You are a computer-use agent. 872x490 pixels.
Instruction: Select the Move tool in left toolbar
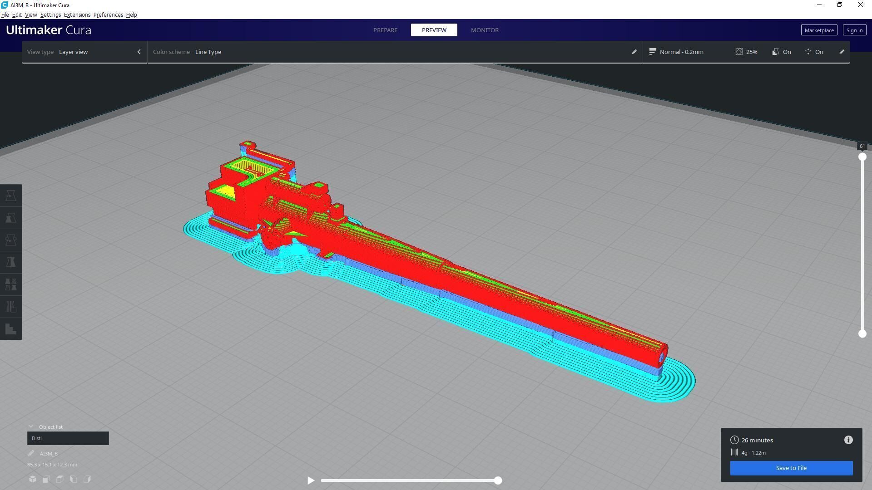pos(11,196)
